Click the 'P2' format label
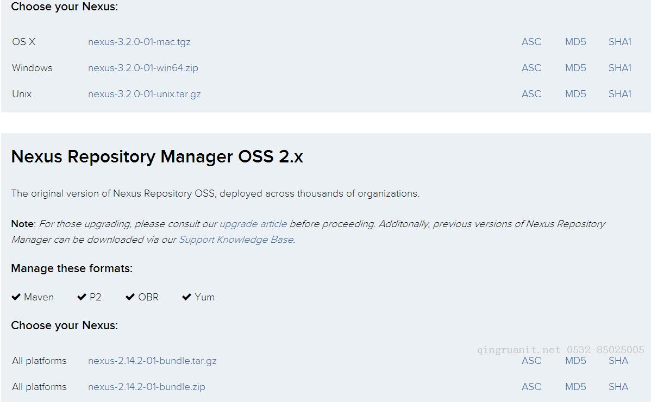This screenshot has height=402, width=651. point(95,298)
